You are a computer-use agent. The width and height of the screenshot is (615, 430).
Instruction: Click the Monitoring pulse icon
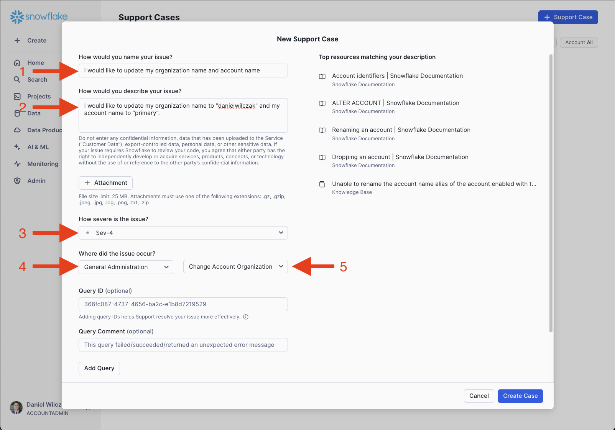coord(17,164)
